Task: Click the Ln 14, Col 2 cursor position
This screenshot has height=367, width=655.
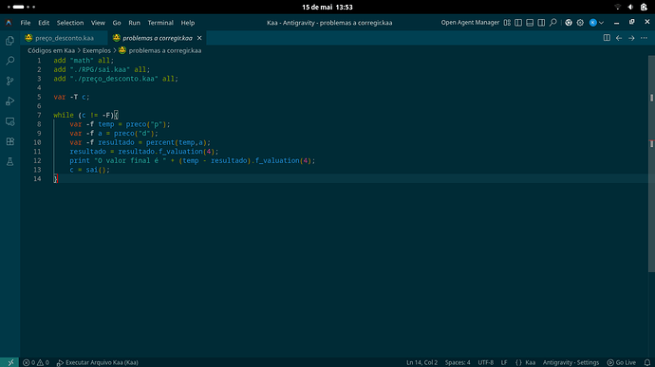Action: (x=421, y=362)
